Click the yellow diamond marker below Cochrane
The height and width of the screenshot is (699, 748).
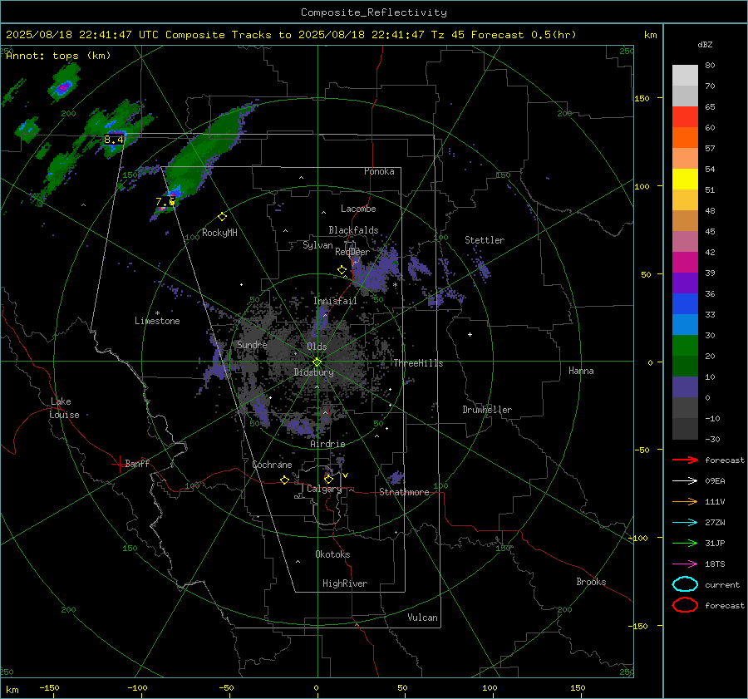coord(284,480)
